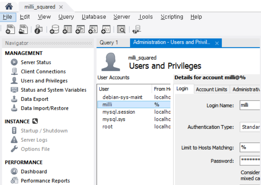Create a new stored procedure icon

click(93, 29)
